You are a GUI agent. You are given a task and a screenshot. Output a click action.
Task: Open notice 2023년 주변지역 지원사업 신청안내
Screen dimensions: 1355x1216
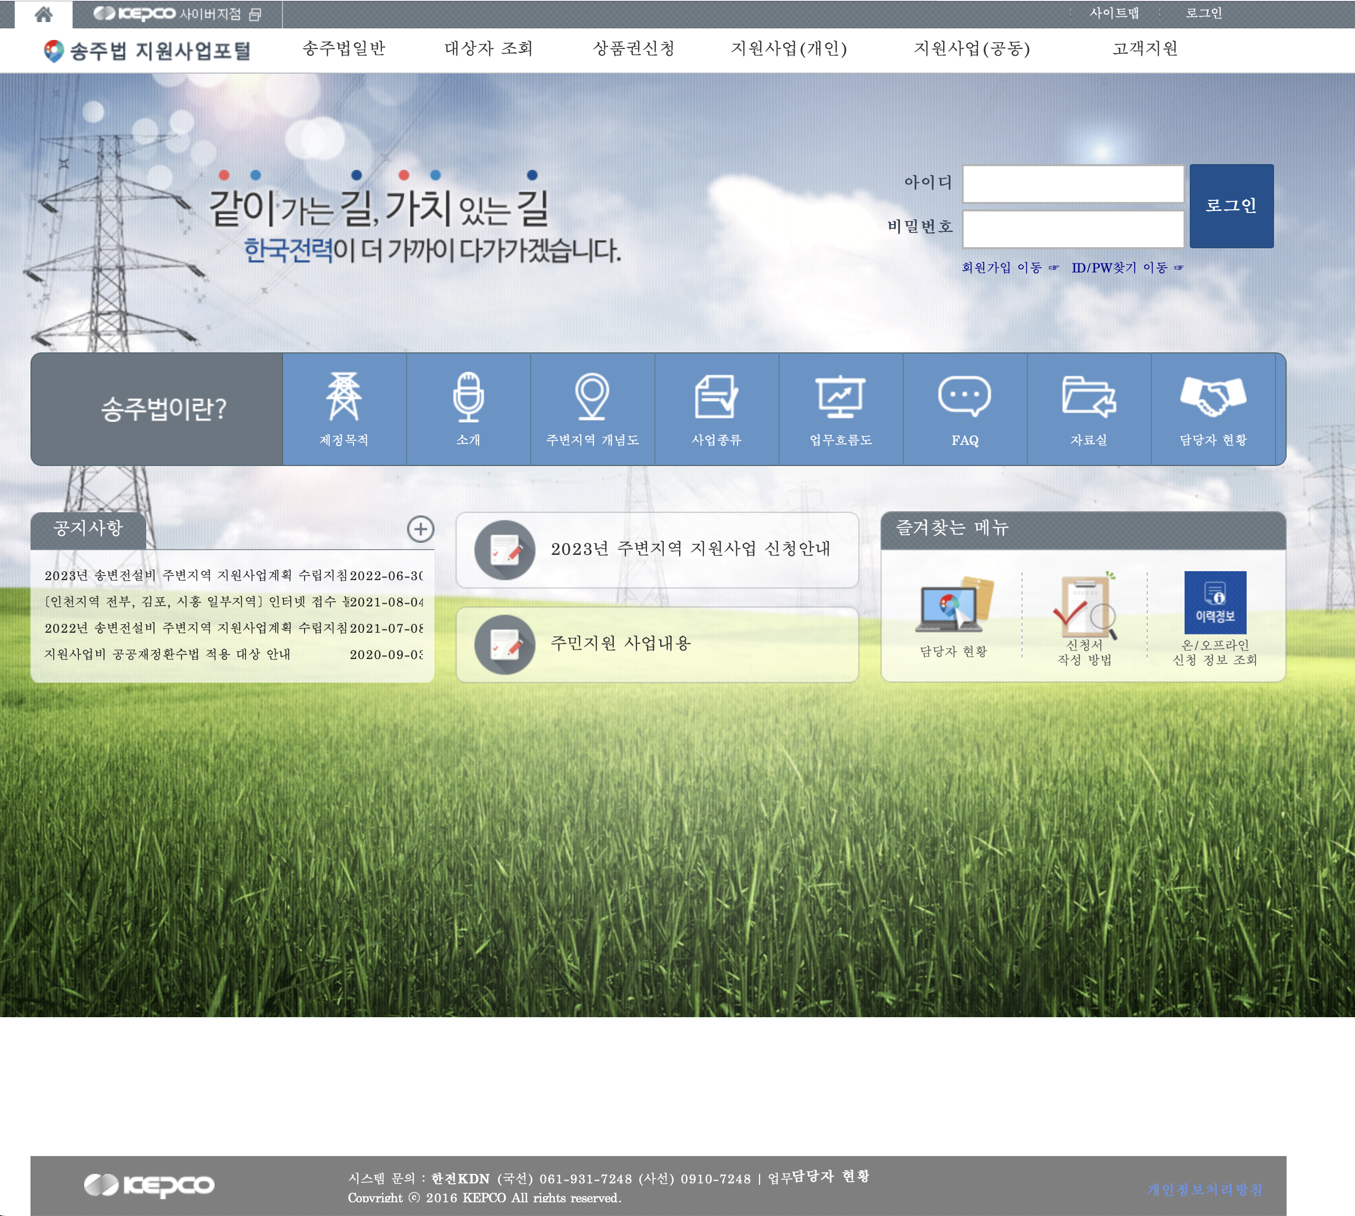click(x=692, y=549)
